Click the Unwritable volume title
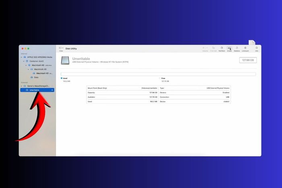 click(81, 59)
